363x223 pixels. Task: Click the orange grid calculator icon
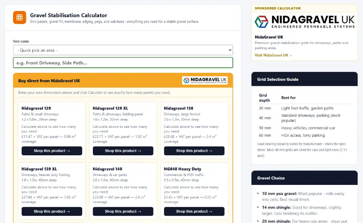(x=20, y=17)
